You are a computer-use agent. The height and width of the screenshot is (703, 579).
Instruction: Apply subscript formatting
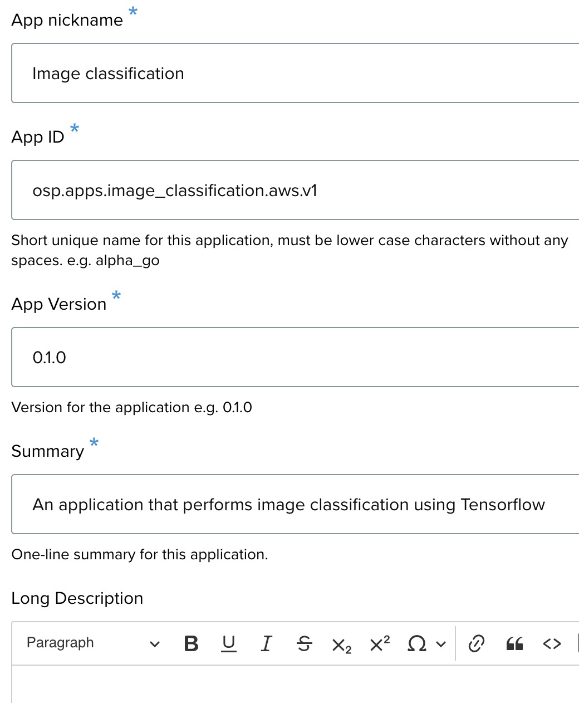pos(341,645)
